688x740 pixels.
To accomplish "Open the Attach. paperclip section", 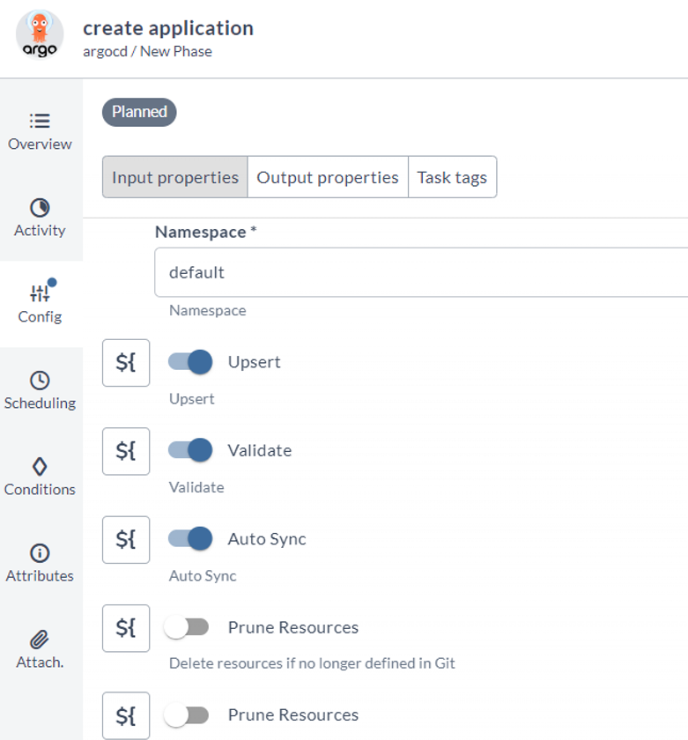I will click(x=40, y=649).
